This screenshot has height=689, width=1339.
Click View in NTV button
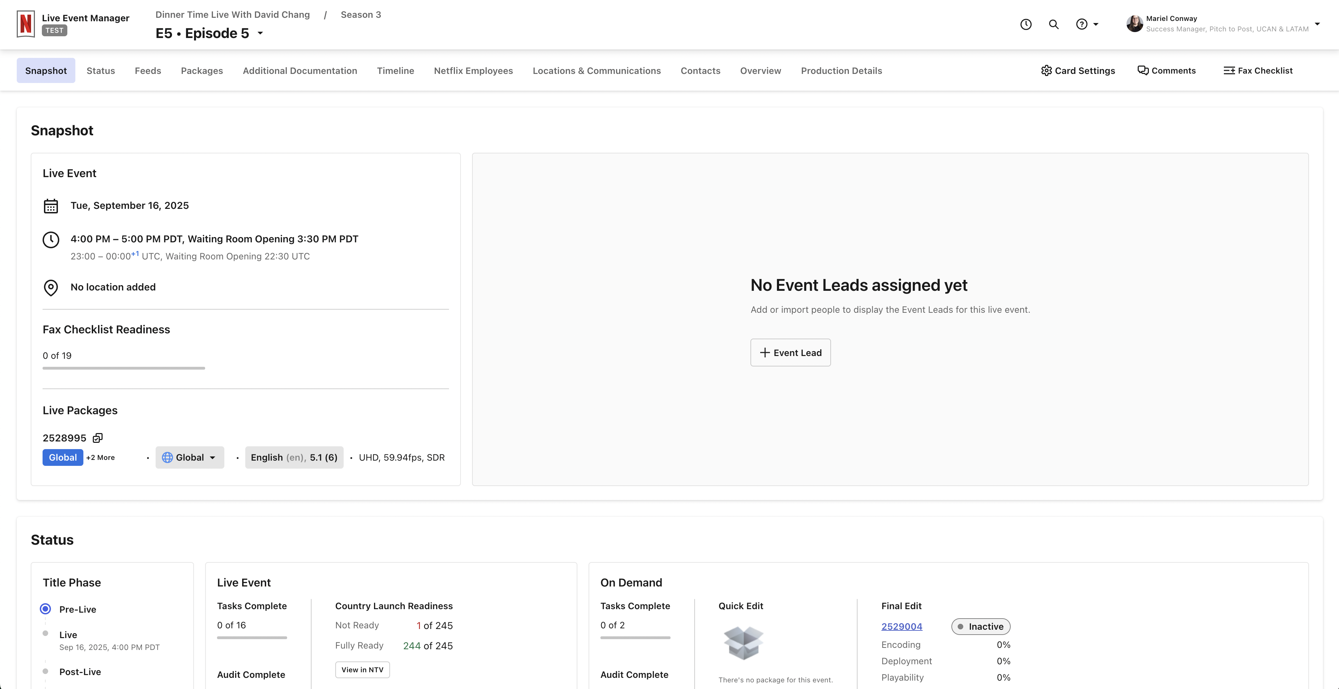tap(362, 669)
